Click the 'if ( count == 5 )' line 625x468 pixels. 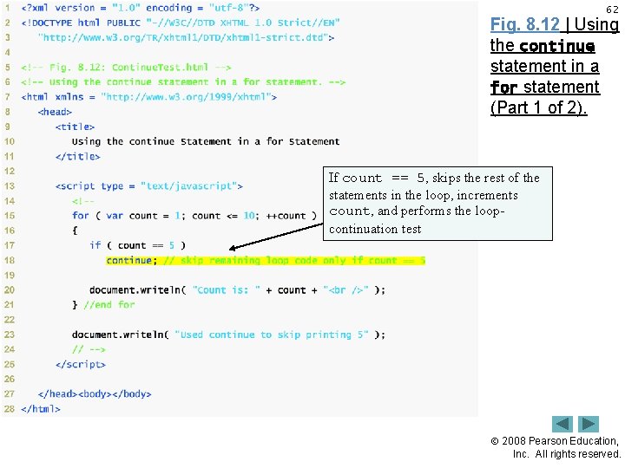(x=137, y=245)
